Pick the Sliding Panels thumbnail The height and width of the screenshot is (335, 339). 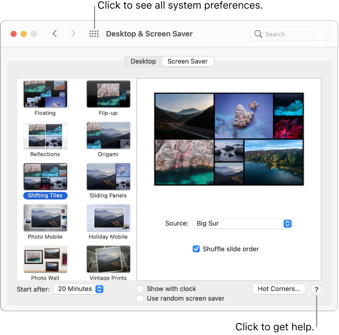click(109, 177)
